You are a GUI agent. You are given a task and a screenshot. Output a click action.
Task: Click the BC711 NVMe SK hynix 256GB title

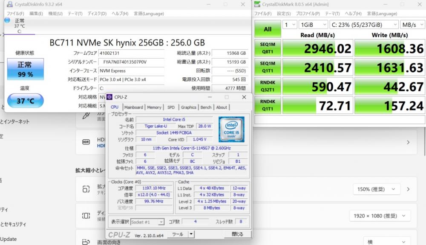[x=127, y=43]
